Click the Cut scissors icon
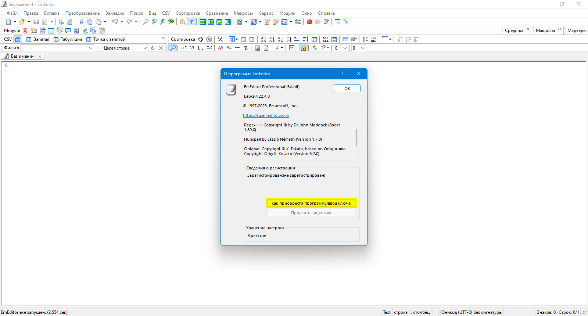588x316 pixels. [81, 22]
